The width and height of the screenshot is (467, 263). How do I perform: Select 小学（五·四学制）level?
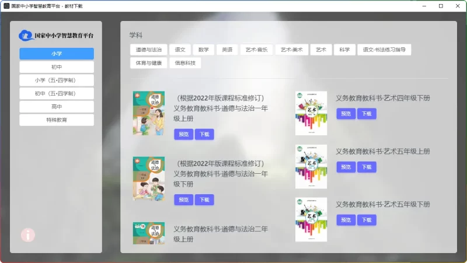pos(57,80)
